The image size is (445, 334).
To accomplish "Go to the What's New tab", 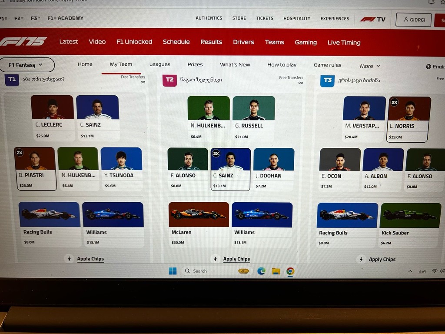I will pos(235,65).
